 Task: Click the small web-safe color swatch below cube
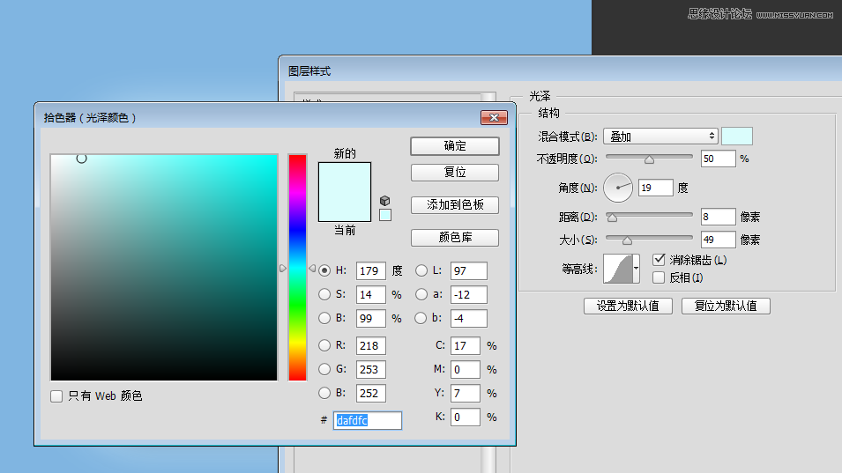[x=385, y=215]
